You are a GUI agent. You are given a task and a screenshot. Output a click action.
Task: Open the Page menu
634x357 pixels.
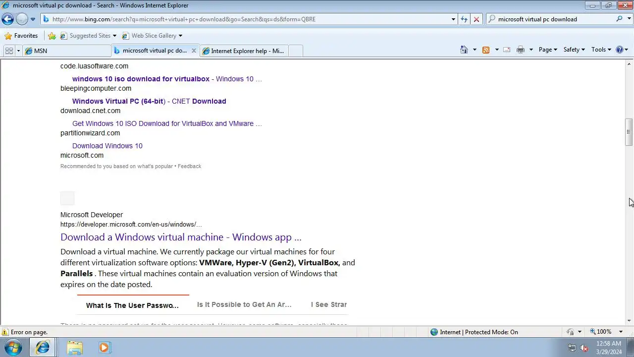(x=548, y=50)
